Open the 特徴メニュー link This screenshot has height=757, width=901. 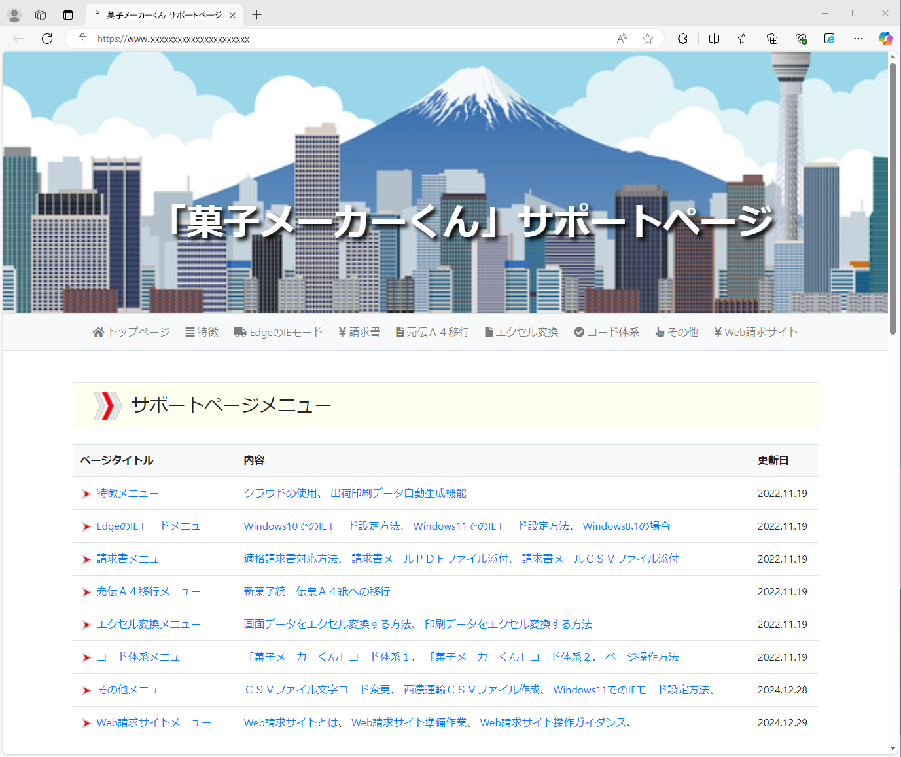[128, 493]
